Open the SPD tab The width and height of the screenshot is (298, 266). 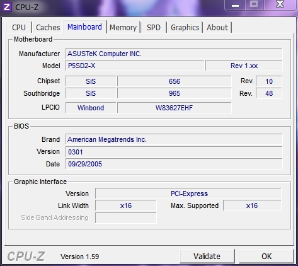(x=154, y=27)
